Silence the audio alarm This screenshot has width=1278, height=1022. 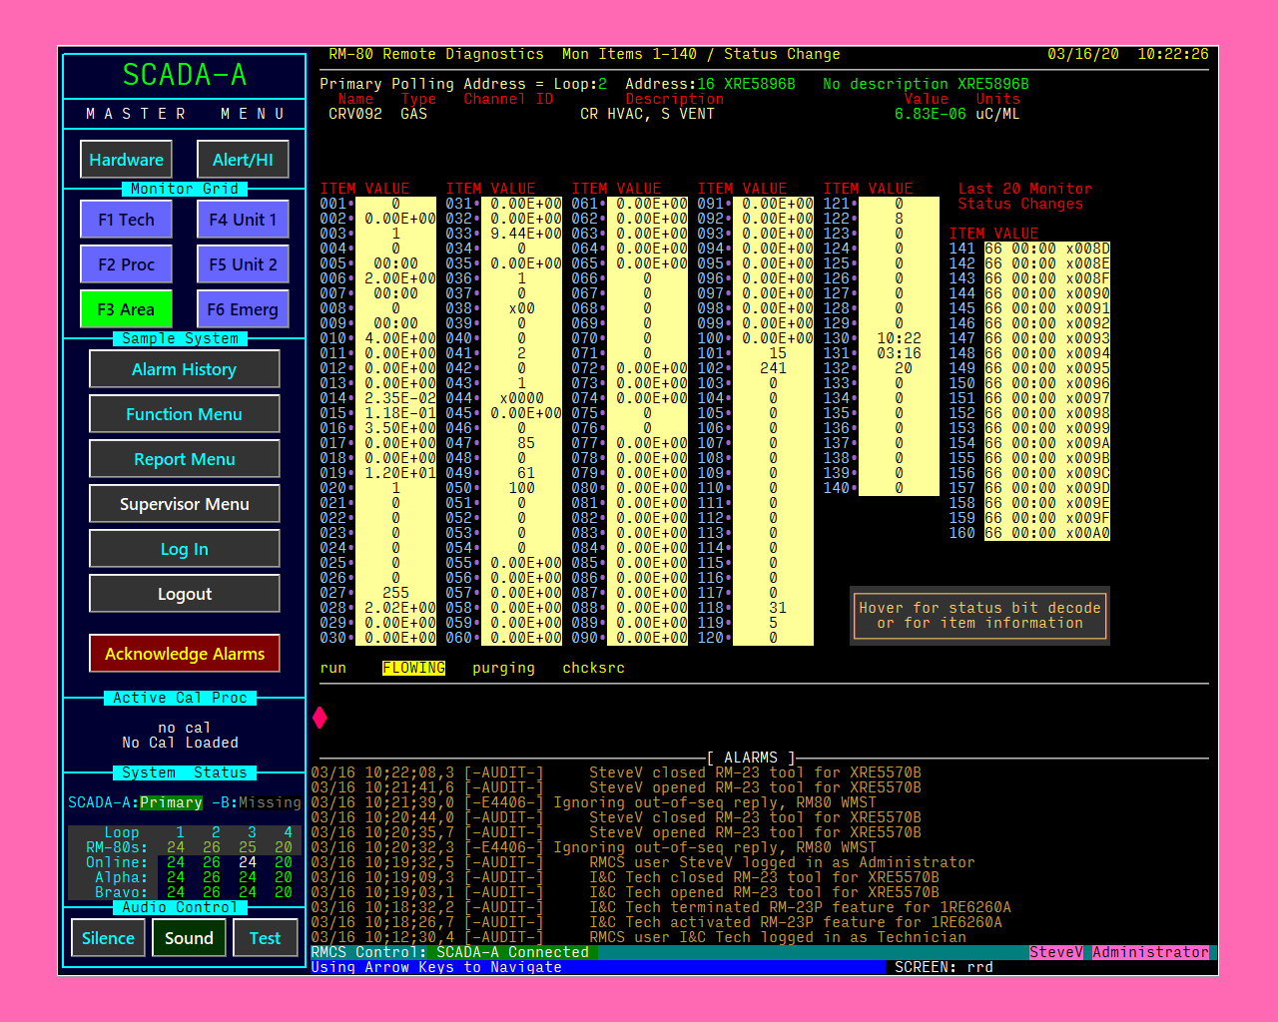[108, 938]
